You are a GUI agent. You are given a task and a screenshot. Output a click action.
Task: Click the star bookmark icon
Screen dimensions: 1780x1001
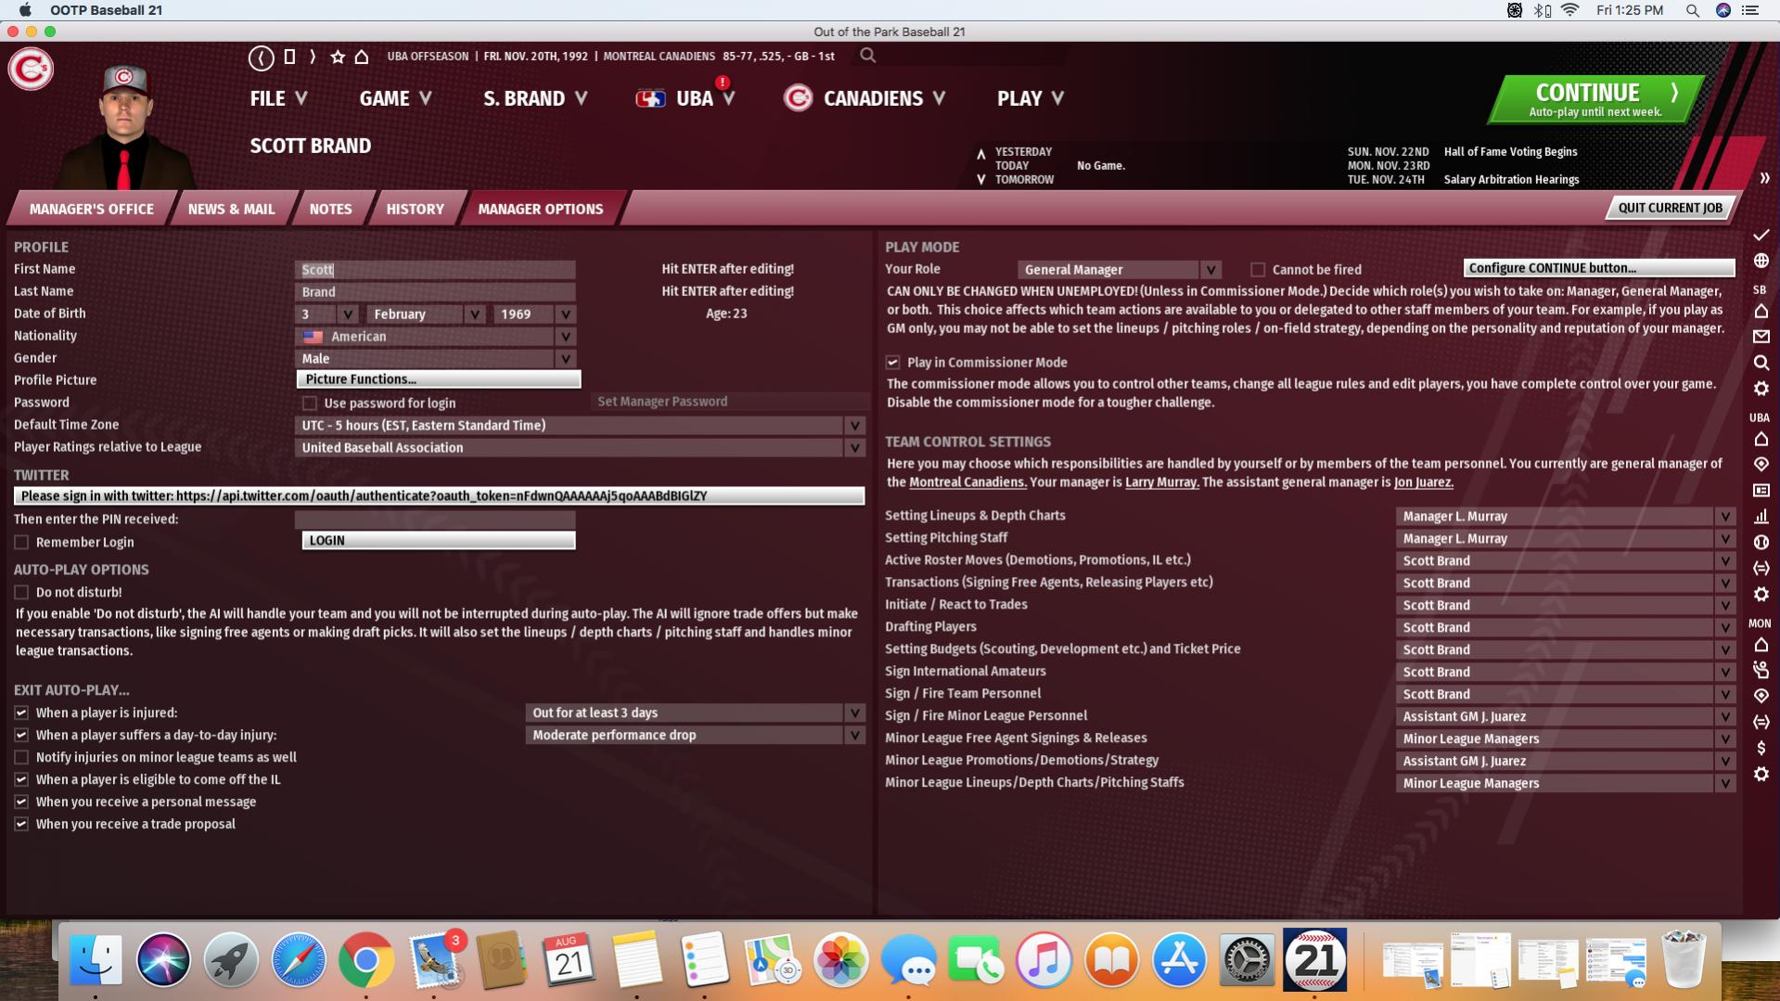(x=338, y=58)
